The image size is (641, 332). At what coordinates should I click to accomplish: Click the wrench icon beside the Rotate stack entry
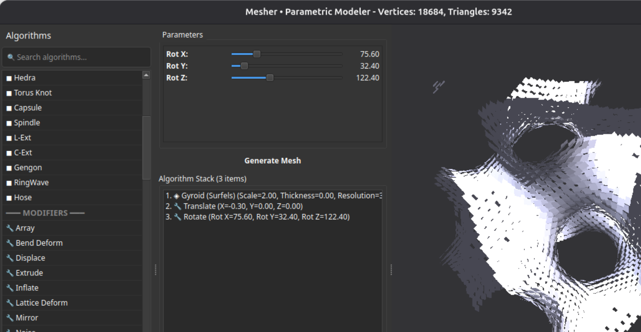click(177, 217)
